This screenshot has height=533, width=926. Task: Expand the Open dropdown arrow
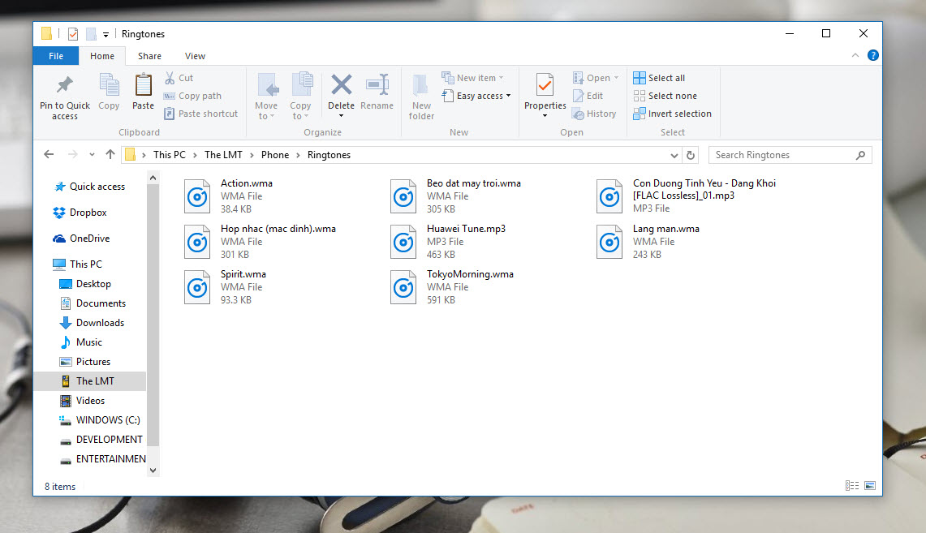(616, 78)
